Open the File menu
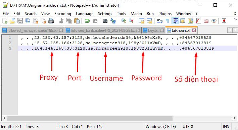The image size is (238, 130). pos(6,14)
